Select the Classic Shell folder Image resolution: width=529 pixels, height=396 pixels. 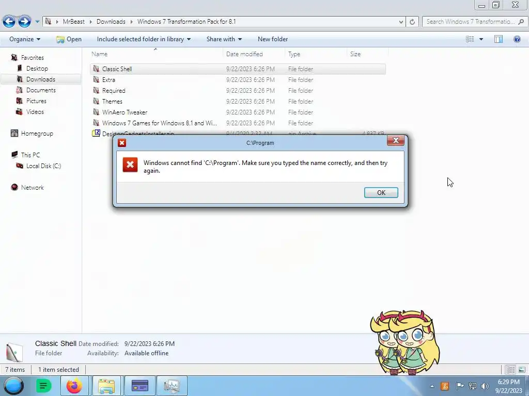(238, 69)
